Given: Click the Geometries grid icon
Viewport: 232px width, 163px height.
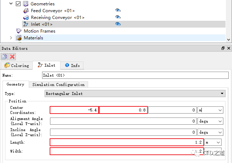Looking at the screenshot, I should (x=26, y=4).
